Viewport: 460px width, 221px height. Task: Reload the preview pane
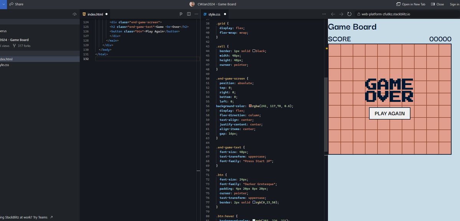click(x=349, y=14)
